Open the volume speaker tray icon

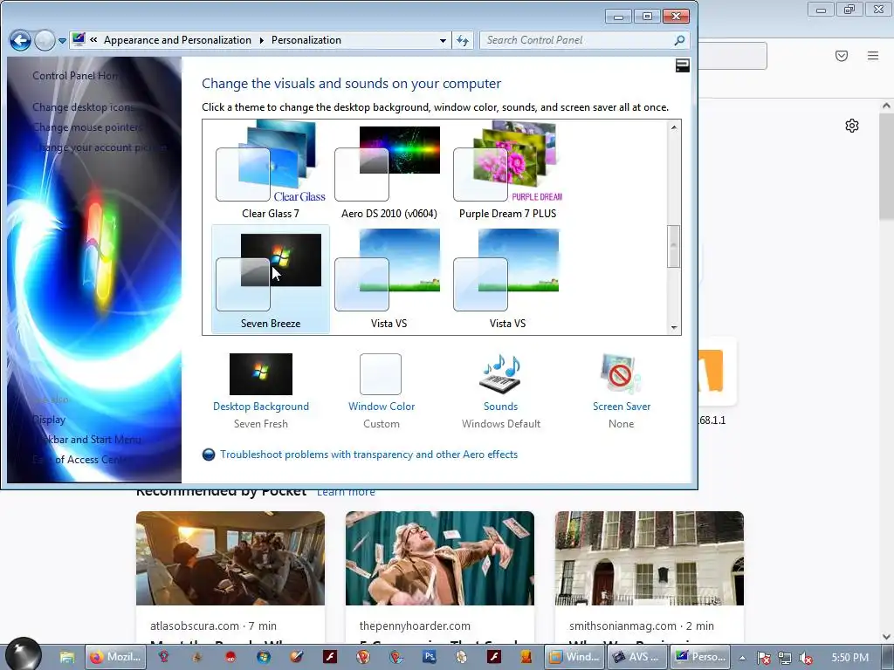806,658
